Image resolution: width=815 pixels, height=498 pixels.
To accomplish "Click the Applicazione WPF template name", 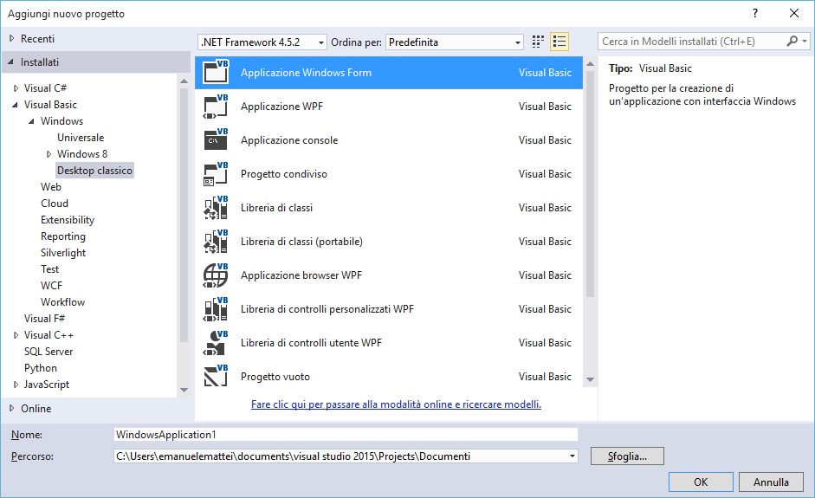I will 281,106.
